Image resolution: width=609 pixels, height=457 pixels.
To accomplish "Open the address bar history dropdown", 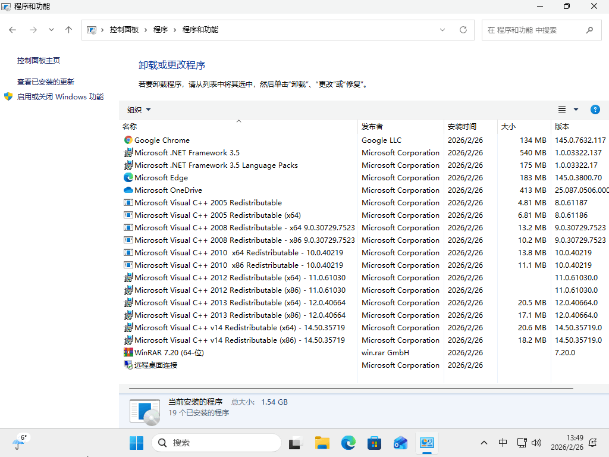I will 442,29.
